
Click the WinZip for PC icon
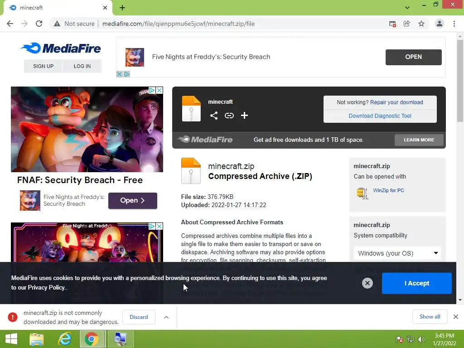pos(362,193)
